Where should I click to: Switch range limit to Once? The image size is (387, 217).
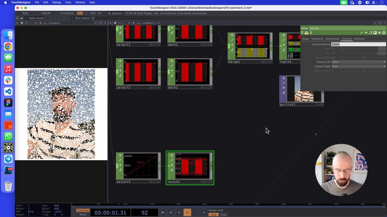click(223, 214)
